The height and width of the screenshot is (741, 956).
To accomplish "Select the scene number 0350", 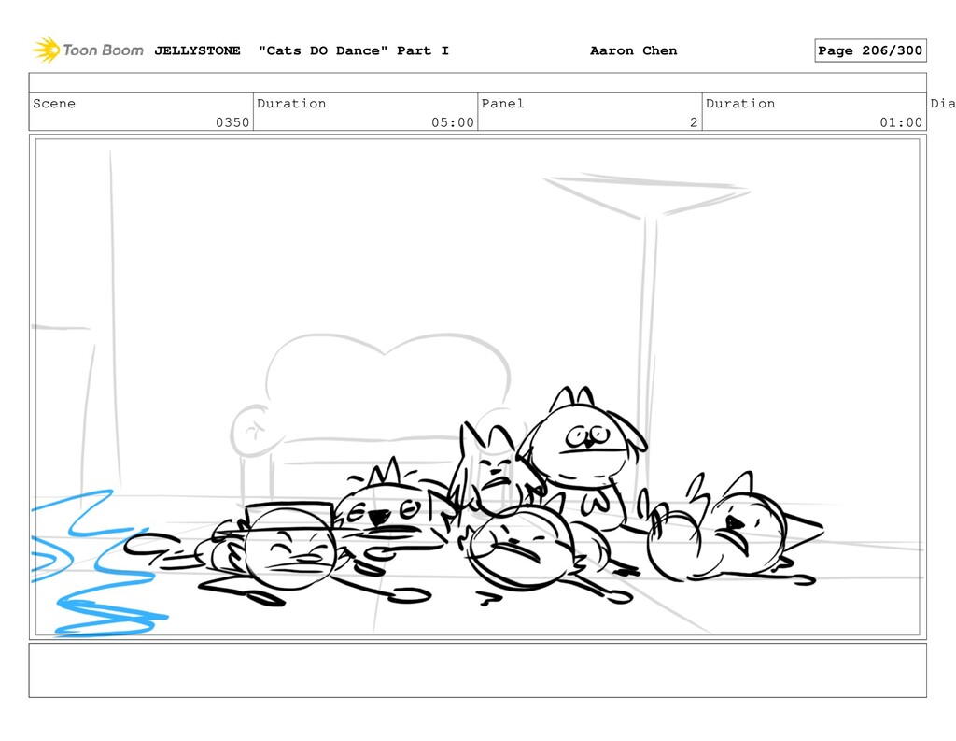I will coord(232,122).
